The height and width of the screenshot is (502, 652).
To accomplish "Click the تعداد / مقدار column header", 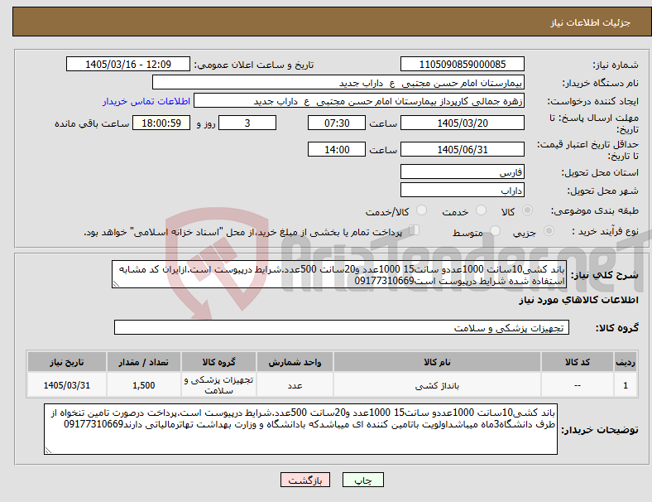I will (143, 362).
